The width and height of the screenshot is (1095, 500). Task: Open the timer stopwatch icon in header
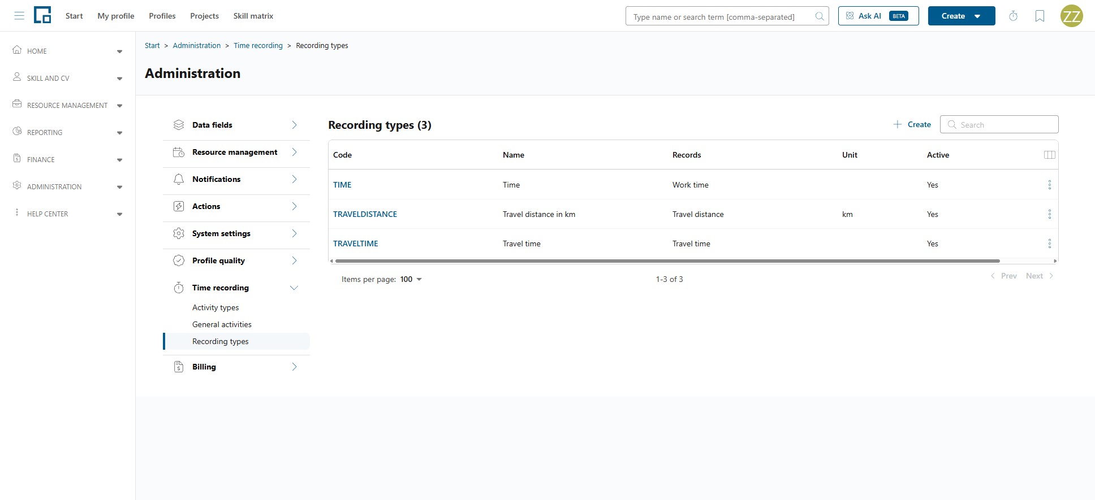[1013, 16]
